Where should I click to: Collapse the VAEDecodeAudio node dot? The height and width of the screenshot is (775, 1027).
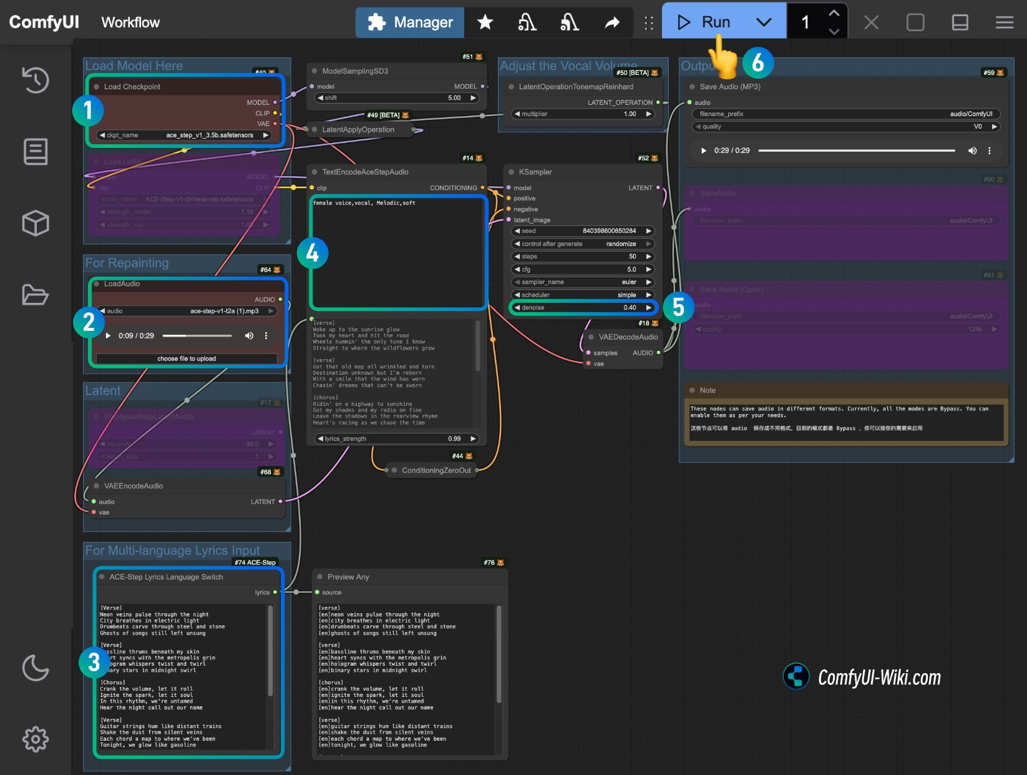coord(591,337)
